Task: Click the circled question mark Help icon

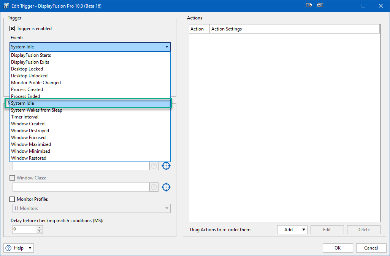Action: [x=9, y=248]
